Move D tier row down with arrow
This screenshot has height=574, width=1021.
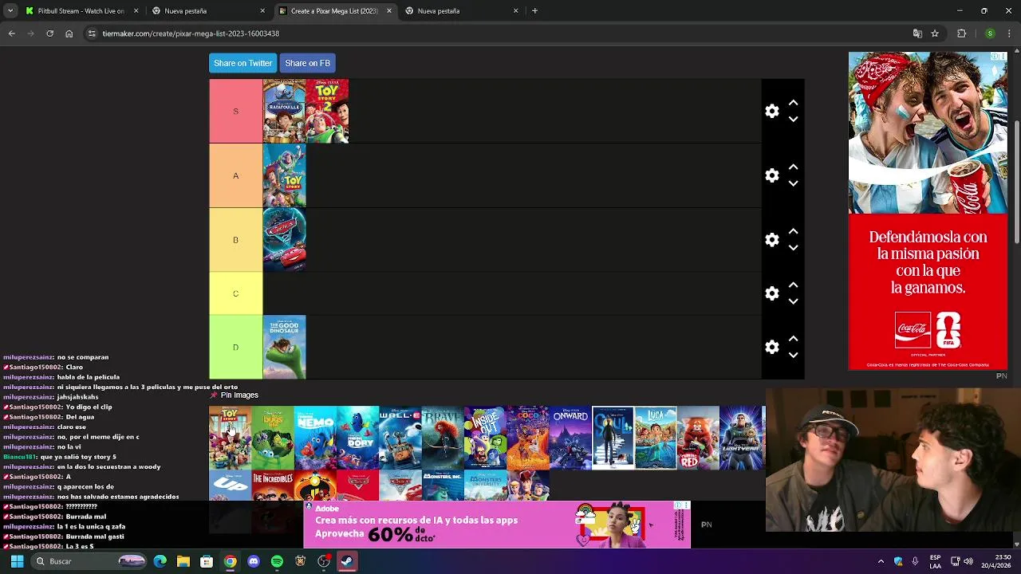click(x=793, y=356)
